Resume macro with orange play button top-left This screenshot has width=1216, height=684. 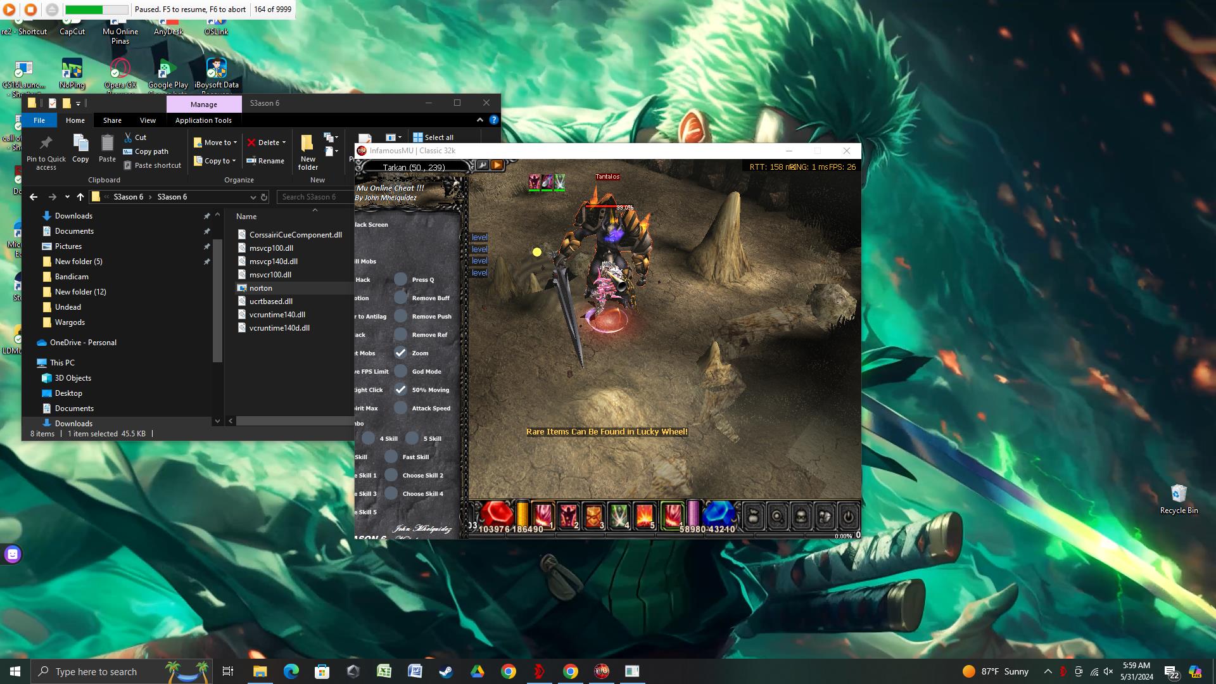pyautogui.click(x=9, y=9)
